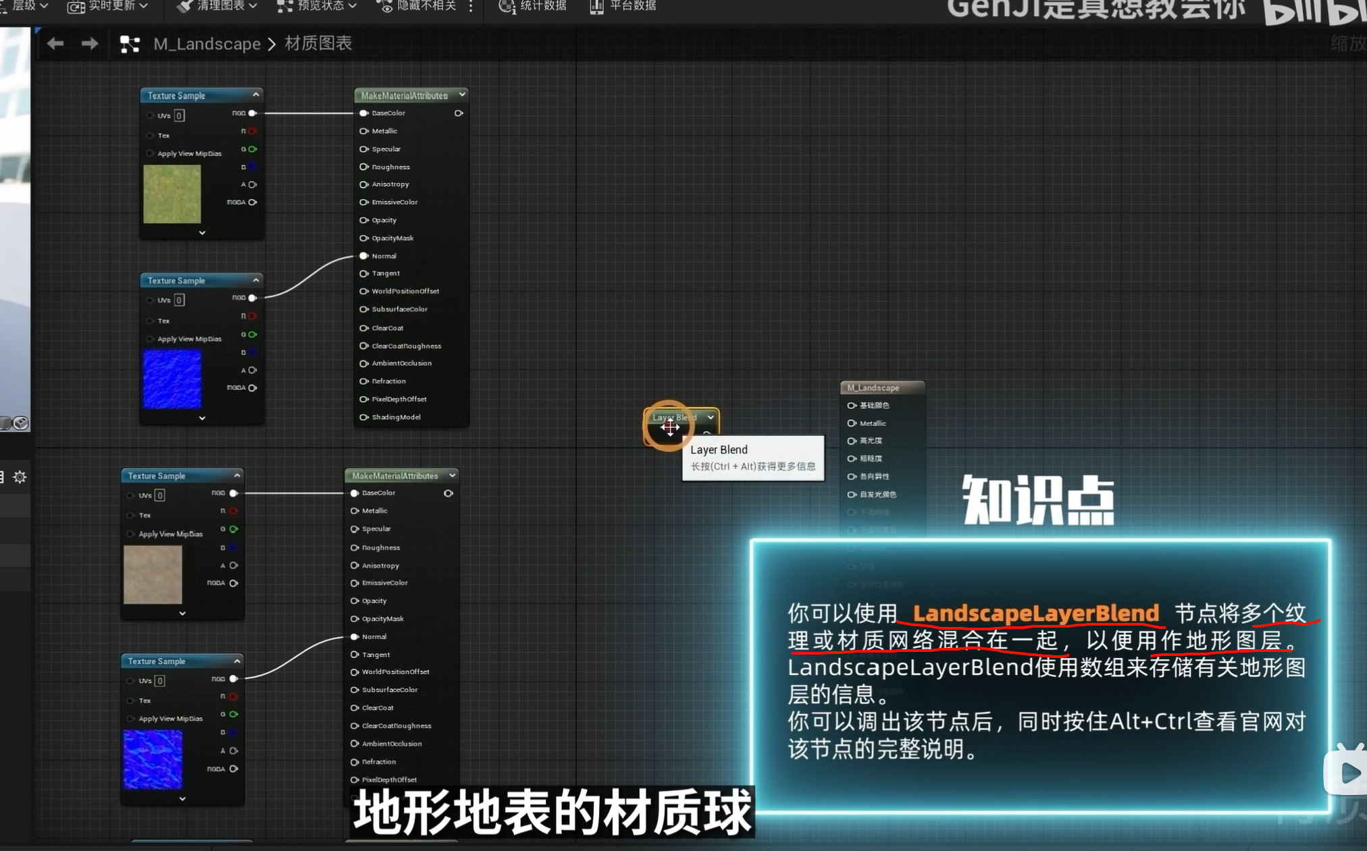Click the BaseColor input pin on the top MakeMaterialAttributes node
Screen dimensions: 1367x851
[364, 113]
